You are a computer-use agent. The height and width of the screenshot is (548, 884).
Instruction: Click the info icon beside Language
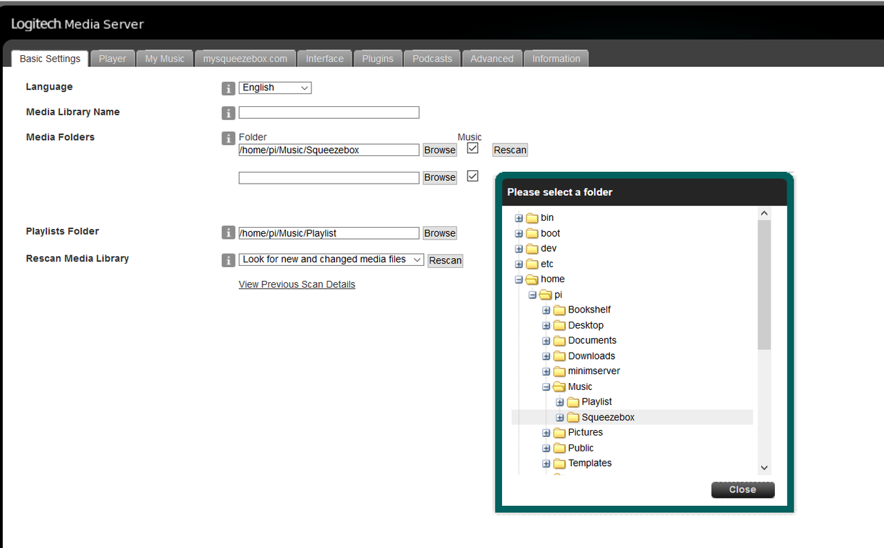click(x=228, y=88)
